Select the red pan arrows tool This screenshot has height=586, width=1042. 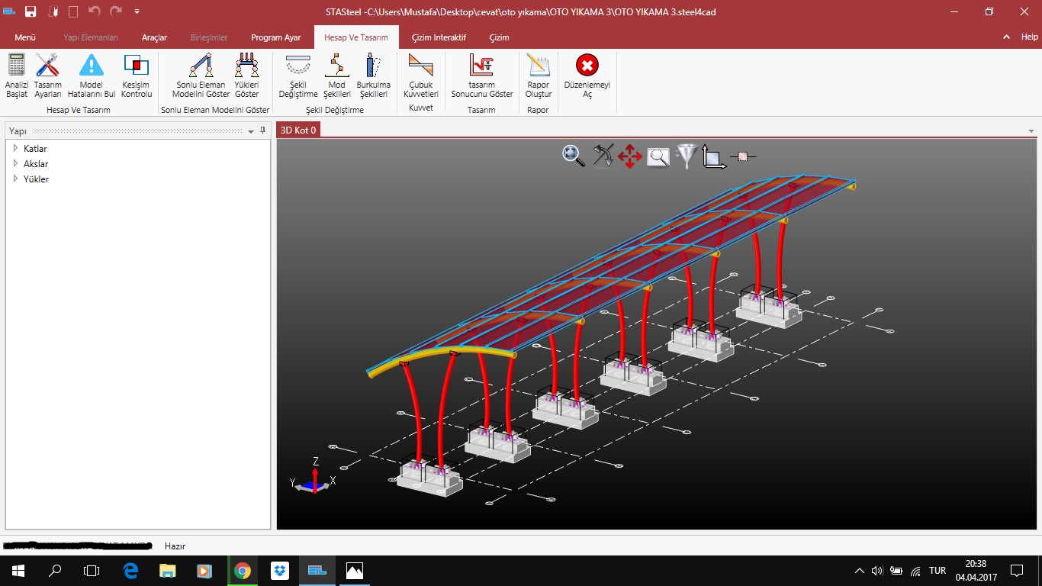[629, 156]
